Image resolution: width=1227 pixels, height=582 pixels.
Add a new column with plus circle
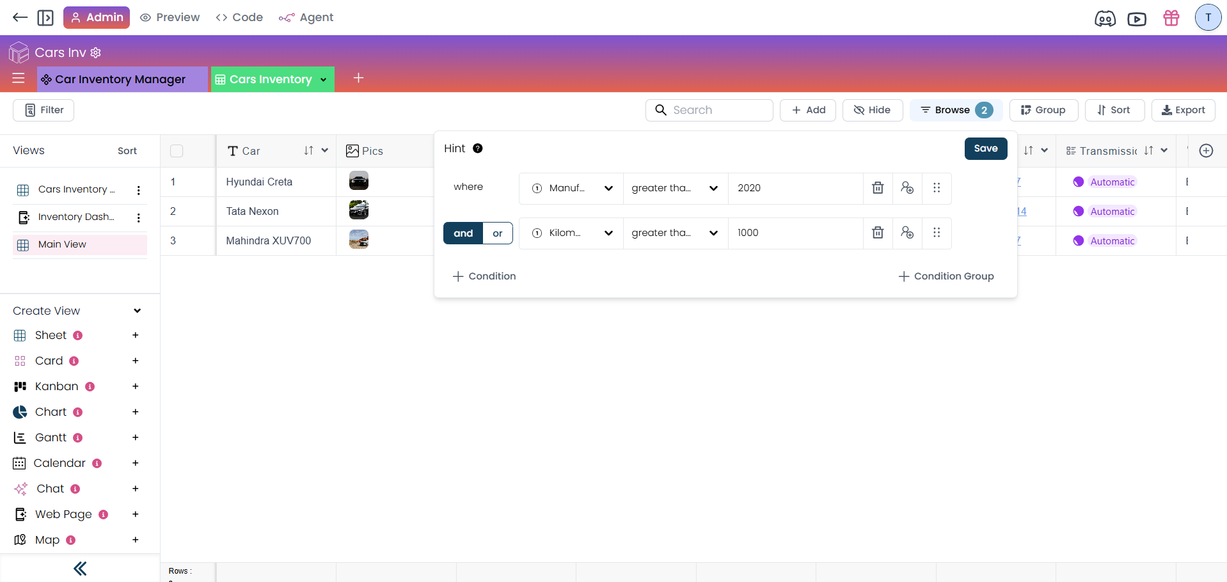pos(1206,151)
